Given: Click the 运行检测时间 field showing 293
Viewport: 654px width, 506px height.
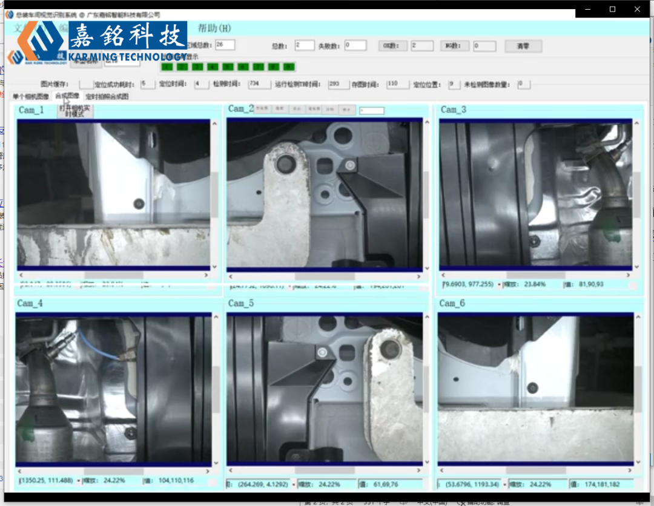Looking at the screenshot, I should [x=339, y=84].
